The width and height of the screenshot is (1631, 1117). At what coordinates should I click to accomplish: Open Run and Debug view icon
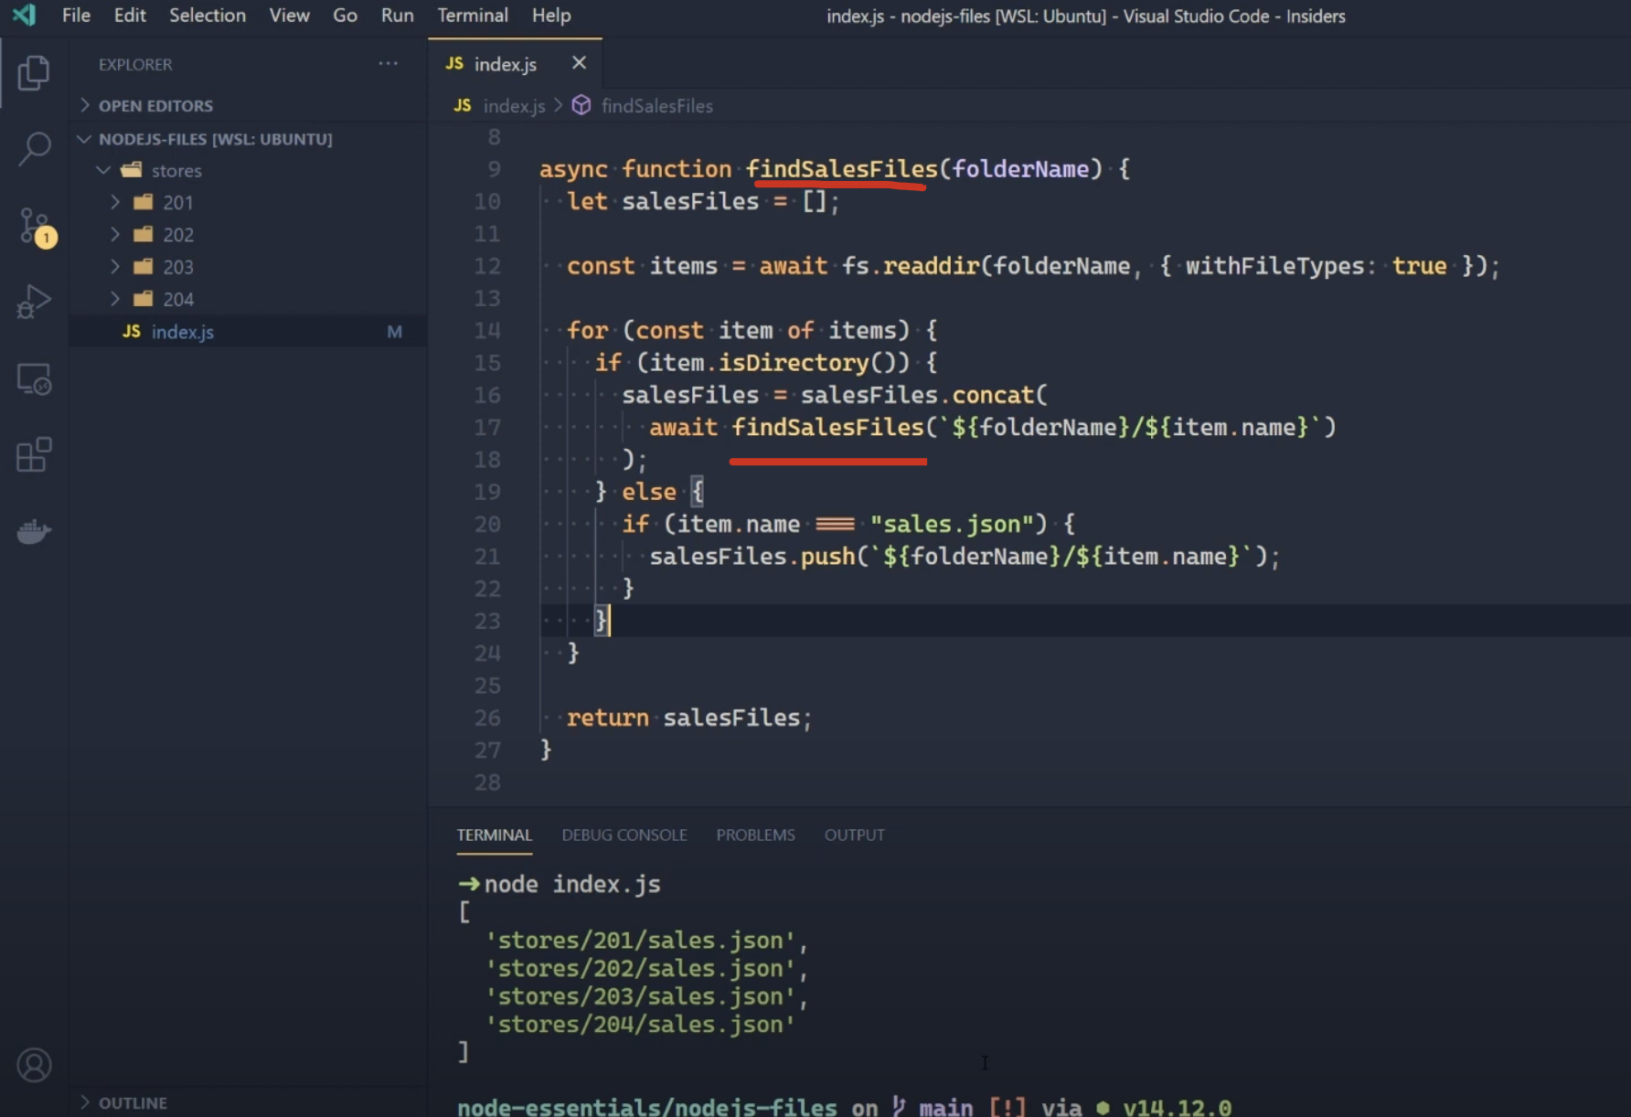tap(34, 302)
